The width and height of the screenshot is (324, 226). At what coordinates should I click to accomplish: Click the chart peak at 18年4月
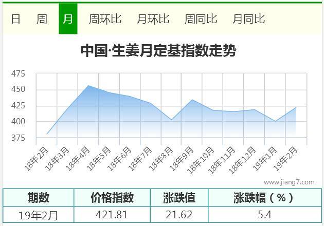[88, 85]
